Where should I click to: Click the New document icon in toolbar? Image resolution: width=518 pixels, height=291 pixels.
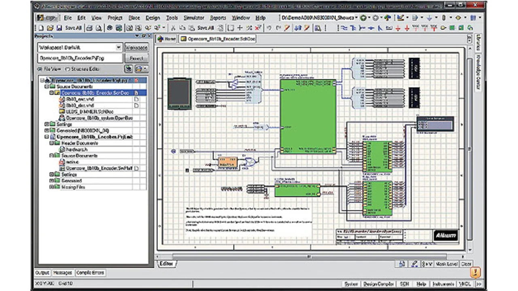[41, 28]
